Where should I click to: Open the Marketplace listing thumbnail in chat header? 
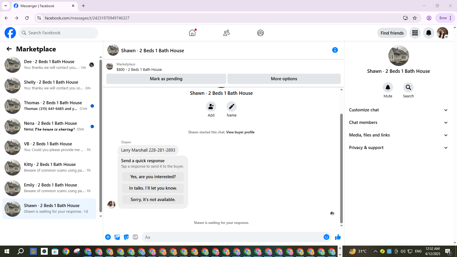[110, 67]
